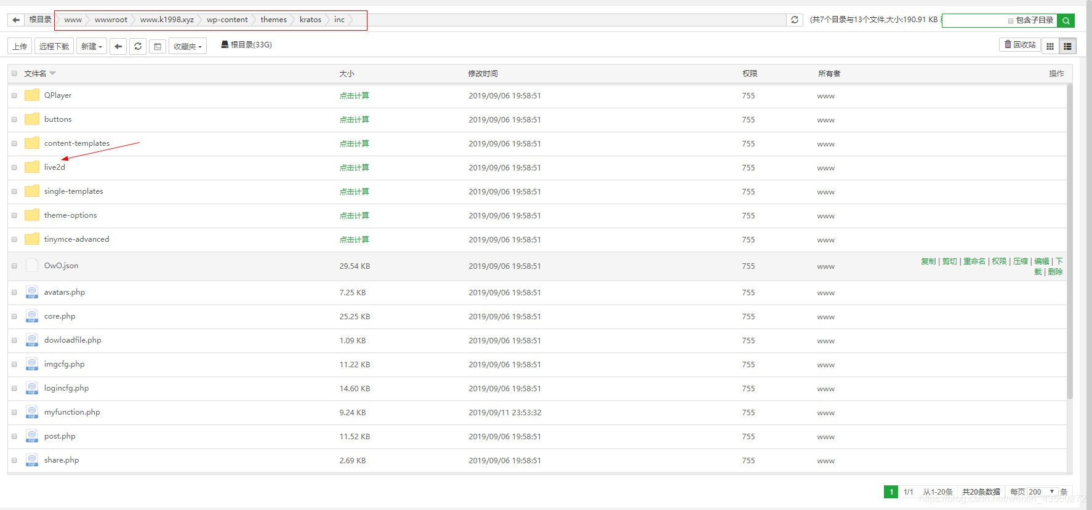Click page 1 pagination button

click(891, 492)
